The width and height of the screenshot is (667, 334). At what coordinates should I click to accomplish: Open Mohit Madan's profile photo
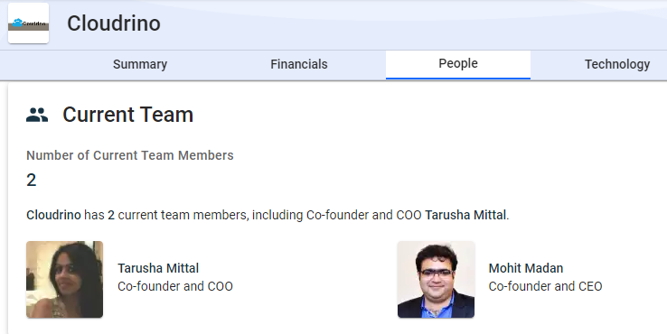436,279
